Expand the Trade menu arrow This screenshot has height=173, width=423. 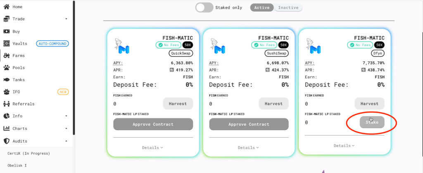pos(67,19)
